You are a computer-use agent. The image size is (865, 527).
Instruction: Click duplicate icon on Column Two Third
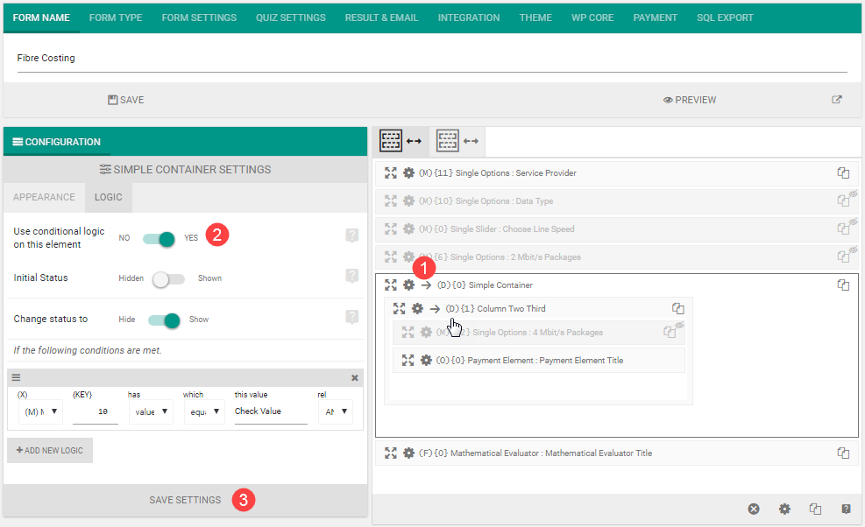[x=677, y=308]
